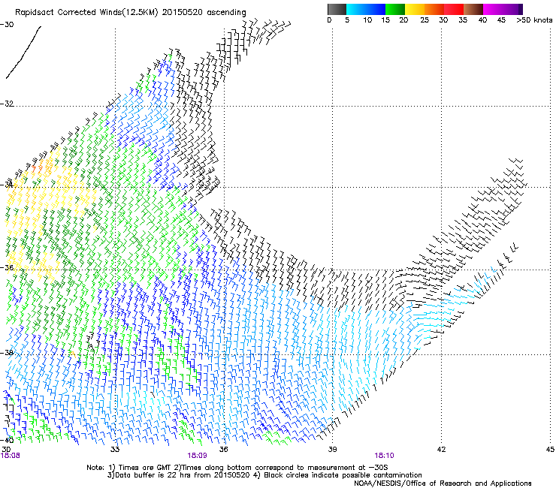Click the '25' label under the color bar
This screenshot has width=556, height=488.
point(425,20)
